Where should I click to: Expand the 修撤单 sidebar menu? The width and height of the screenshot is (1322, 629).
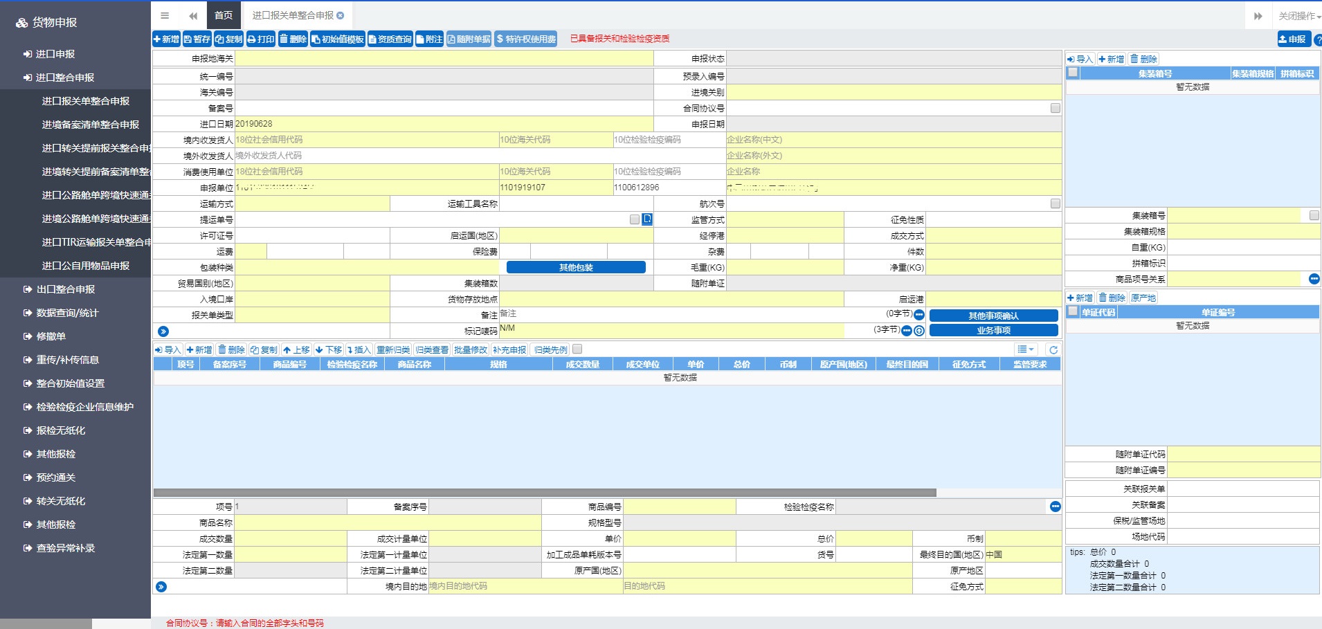point(75,336)
